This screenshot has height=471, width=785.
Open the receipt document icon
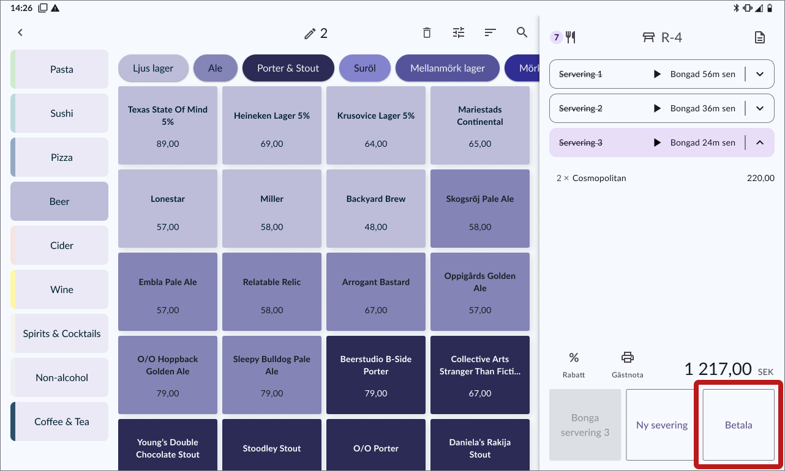point(759,37)
